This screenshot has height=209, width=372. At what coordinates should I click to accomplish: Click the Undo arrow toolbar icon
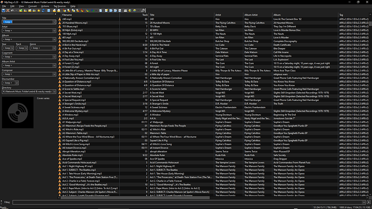tap(12, 10)
